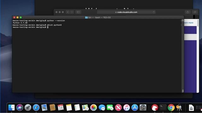Click Safari back arrow button
This screenshot has width=202, height=113.
[68, 12]
